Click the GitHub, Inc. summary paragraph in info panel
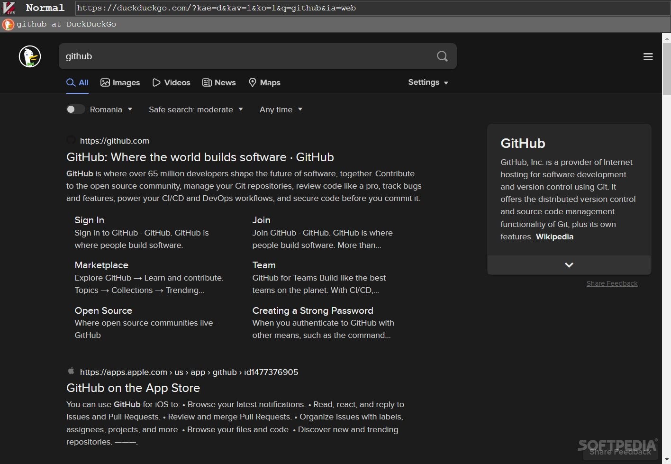Screen dimensions: 671x464 (x=568, y=199)
